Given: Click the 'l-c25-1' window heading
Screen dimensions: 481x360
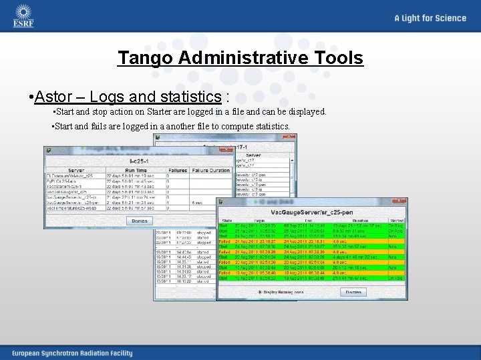Looking at the screenshot, I should [139, 161].
